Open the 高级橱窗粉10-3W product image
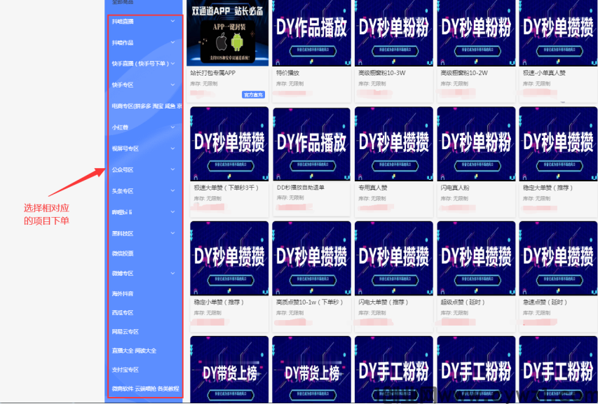This screenshot has height=404, width=598. coord(394,33)
